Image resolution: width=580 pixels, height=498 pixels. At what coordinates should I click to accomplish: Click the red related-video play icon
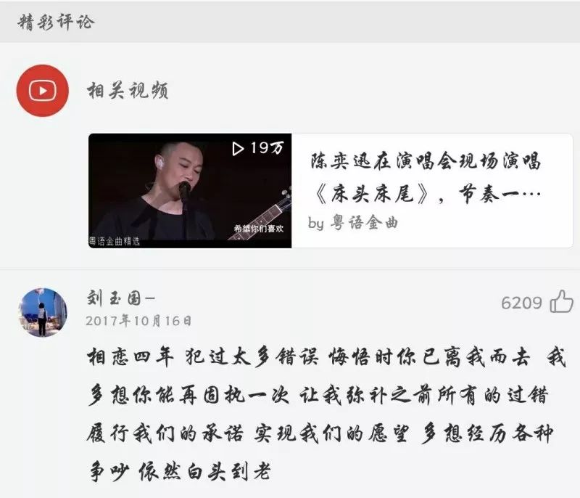43,90
